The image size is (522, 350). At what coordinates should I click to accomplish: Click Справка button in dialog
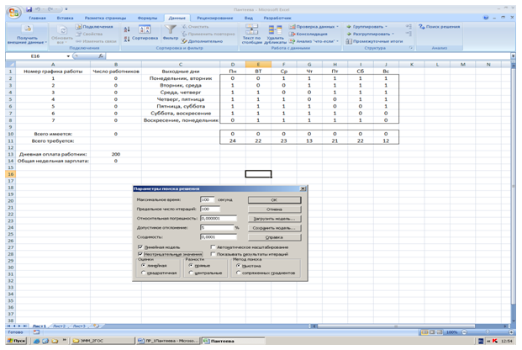pos(274,237)
